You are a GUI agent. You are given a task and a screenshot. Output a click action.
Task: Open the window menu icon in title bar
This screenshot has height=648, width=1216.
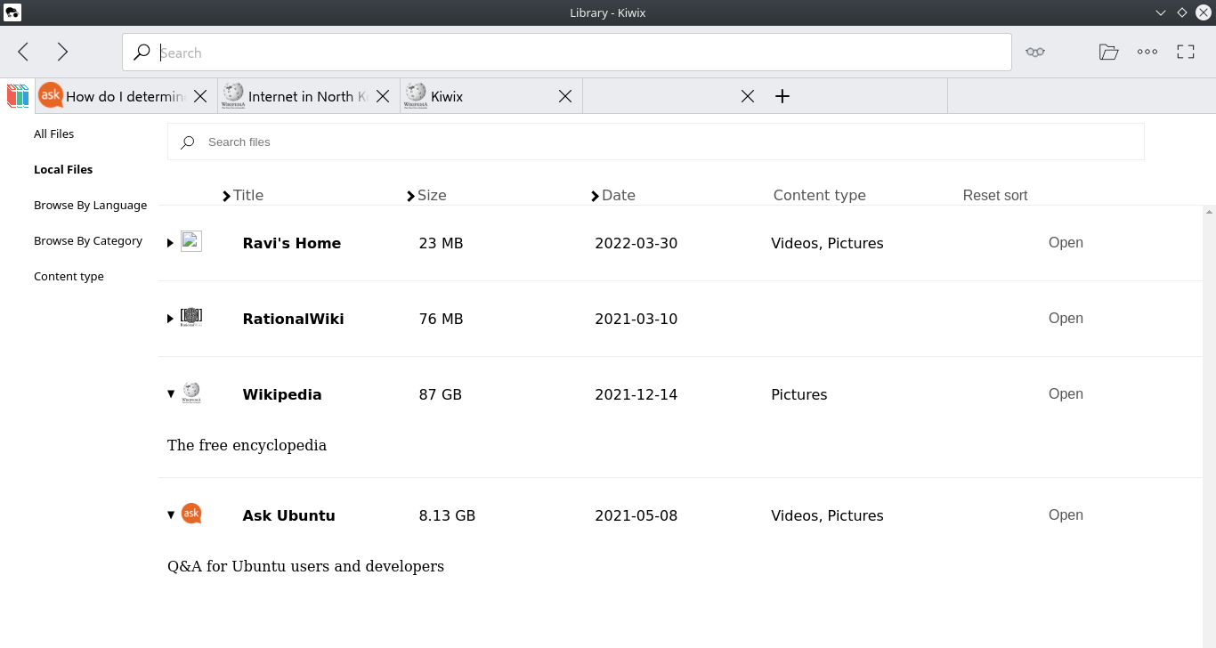[x=13, y=12]
